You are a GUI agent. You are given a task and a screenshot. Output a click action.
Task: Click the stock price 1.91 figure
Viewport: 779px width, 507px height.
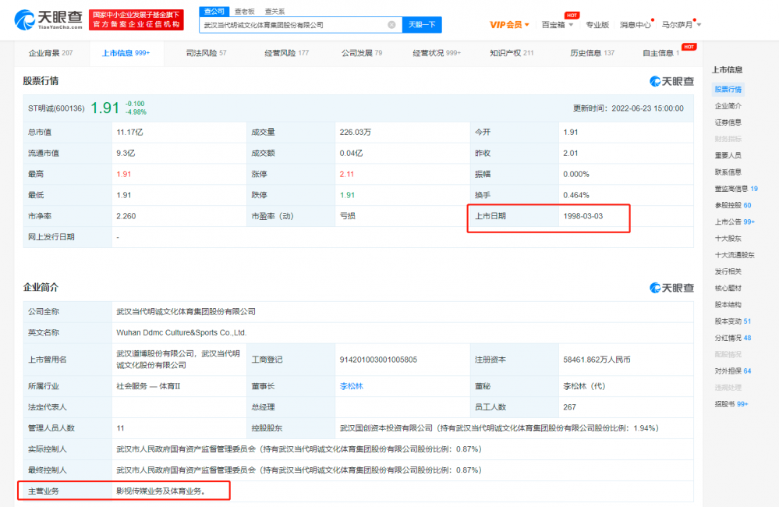pos(104,108)
